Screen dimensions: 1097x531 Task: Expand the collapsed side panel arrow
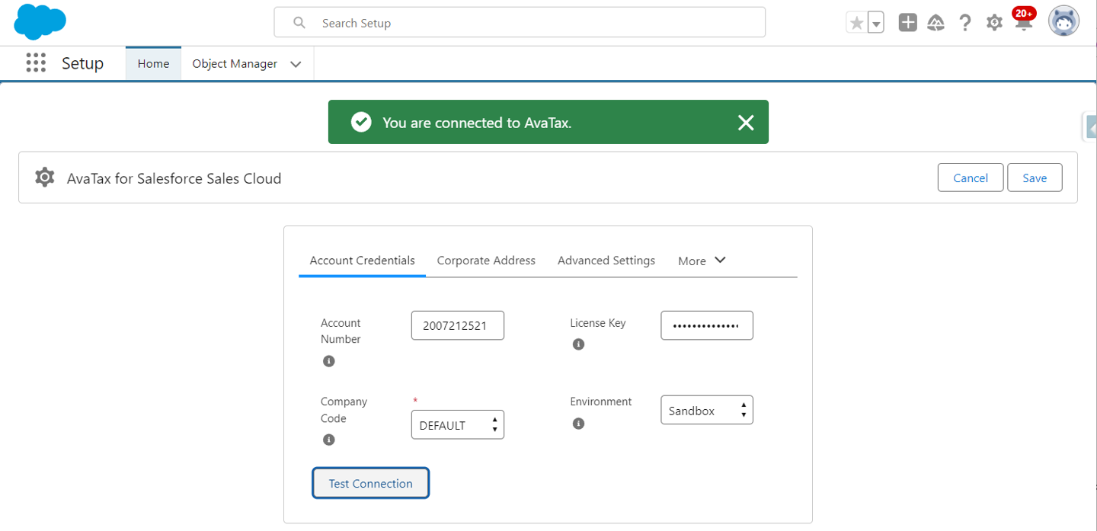[1090, 126]
